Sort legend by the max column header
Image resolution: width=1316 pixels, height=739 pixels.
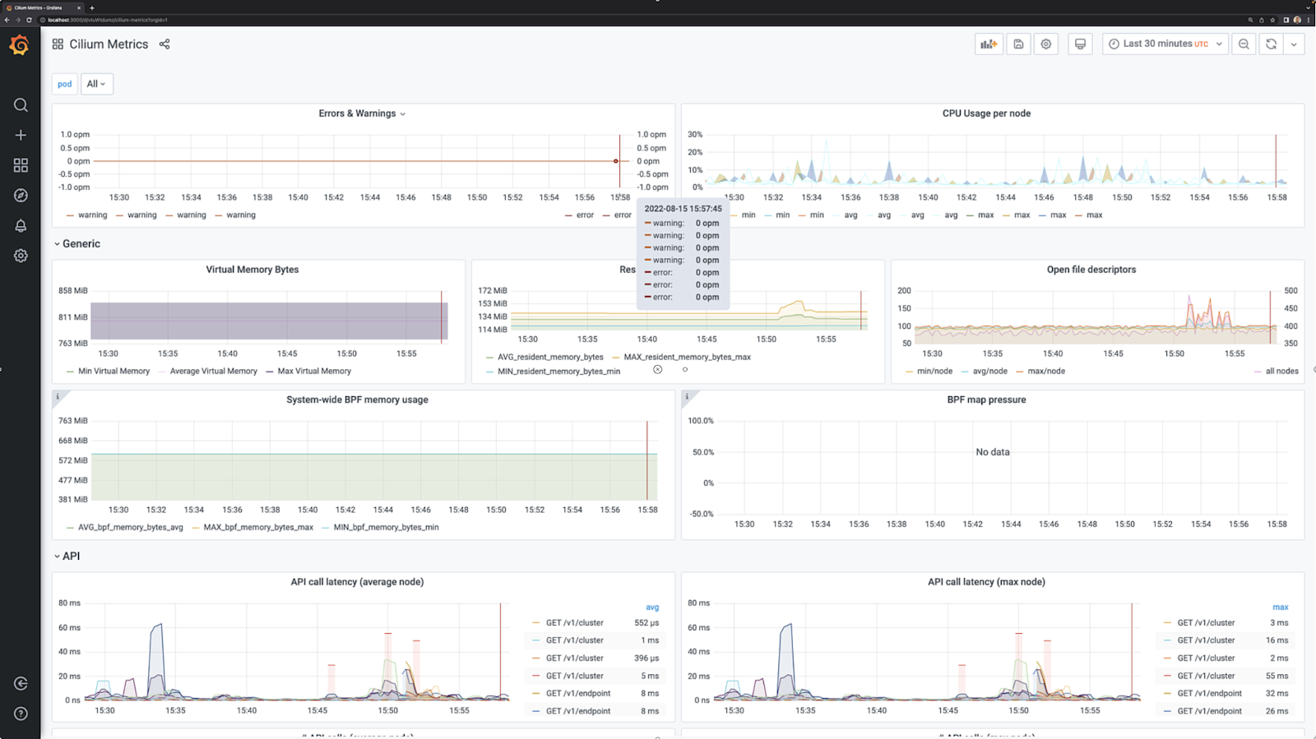coord(1281,607)
